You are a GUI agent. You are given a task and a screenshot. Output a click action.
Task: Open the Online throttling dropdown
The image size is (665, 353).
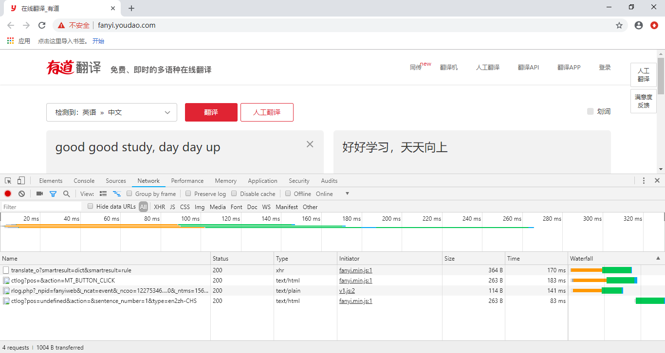click(x=332, y=194)
